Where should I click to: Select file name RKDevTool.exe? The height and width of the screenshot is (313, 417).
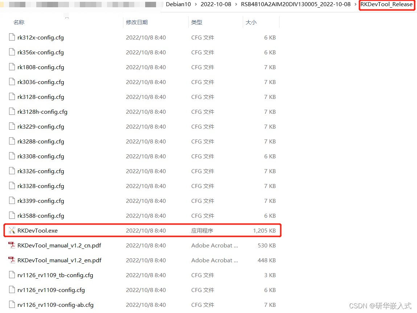(x=37, y=230)
